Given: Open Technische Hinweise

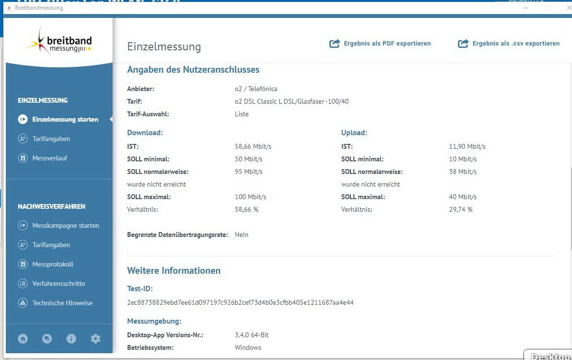Looking at the screenshot, I should tap(63, 303).
